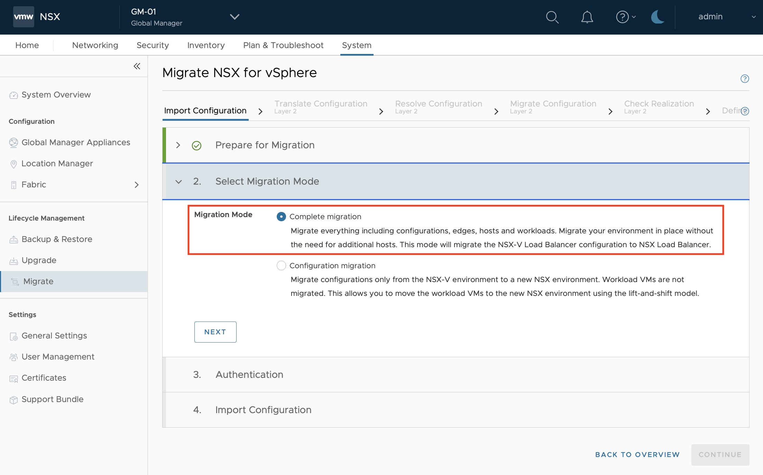Image resolution: width=763 pixels, height=475 pixels.
Task: Open Backup & Restore in sidebar
Action: point(57,239)
